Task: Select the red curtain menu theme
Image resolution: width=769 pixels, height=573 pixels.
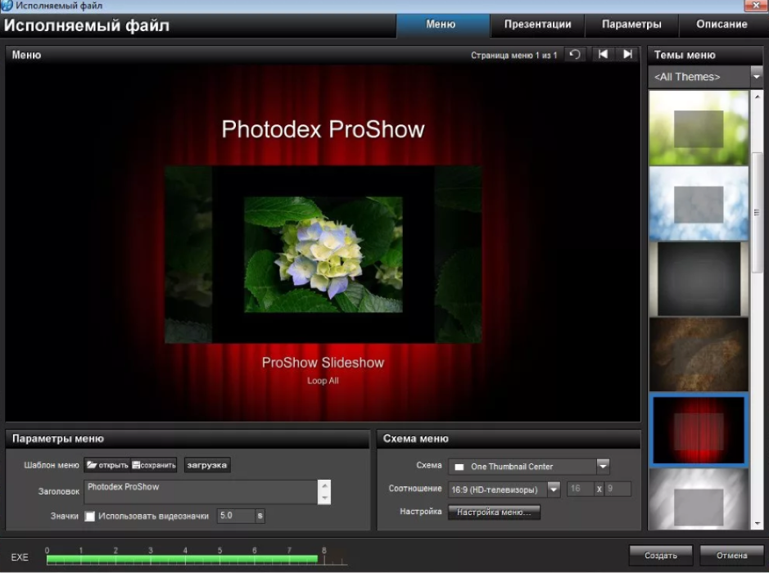Action: tap(699, 430)
